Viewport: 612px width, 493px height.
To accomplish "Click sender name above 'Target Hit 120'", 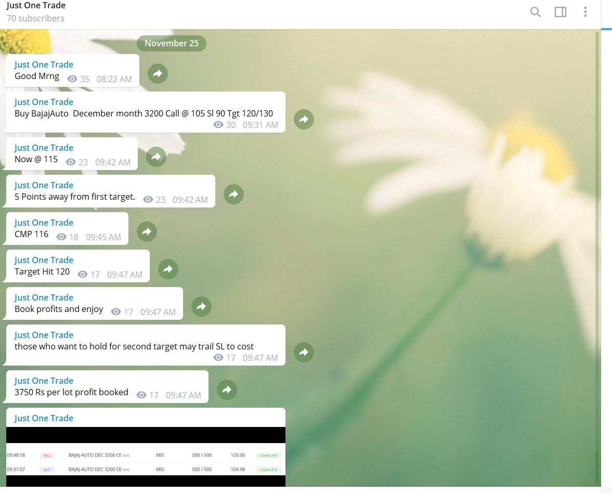I will (44, 260).
